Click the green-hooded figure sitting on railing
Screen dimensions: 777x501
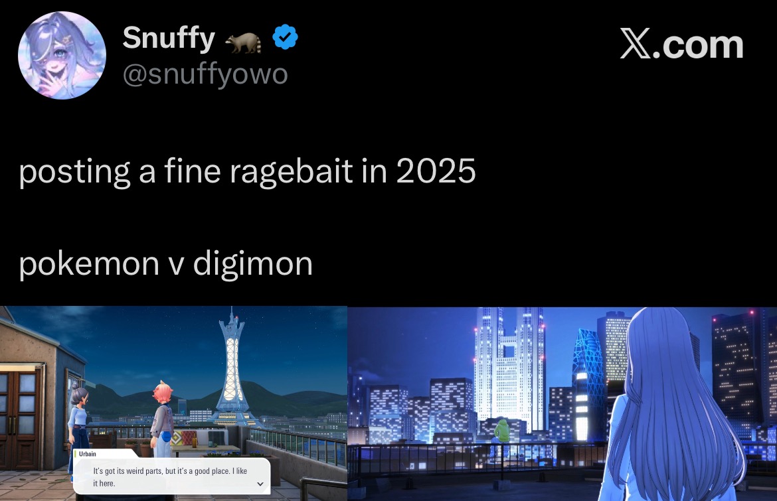501,430
